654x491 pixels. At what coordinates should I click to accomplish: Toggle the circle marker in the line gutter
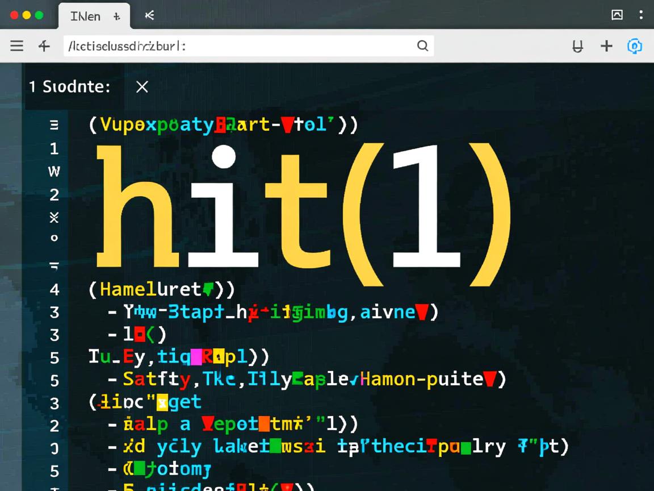(54, 238)
